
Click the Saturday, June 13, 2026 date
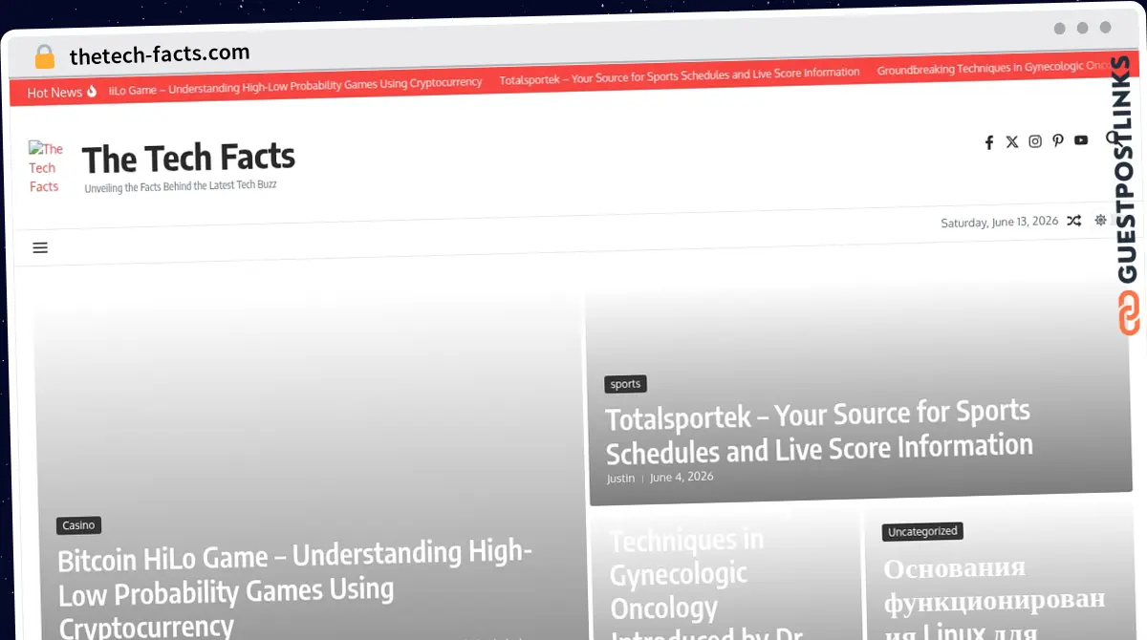pyautogui.click(x=999, y=222)
